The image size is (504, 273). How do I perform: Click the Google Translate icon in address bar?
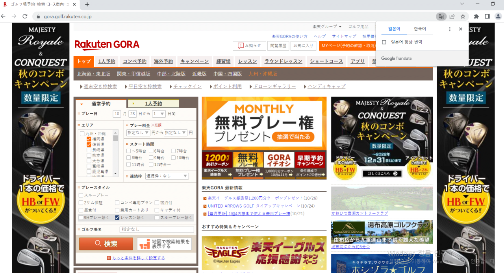441,17
